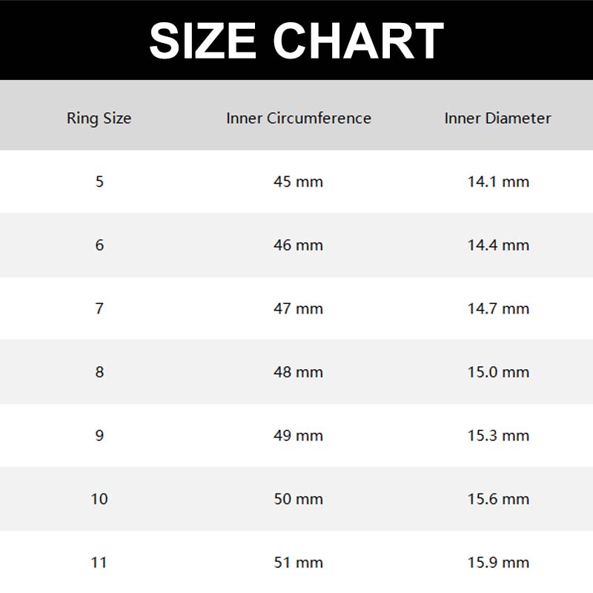
Task: Click the 15.6 mm diameter value
Action: coord(498,499)
